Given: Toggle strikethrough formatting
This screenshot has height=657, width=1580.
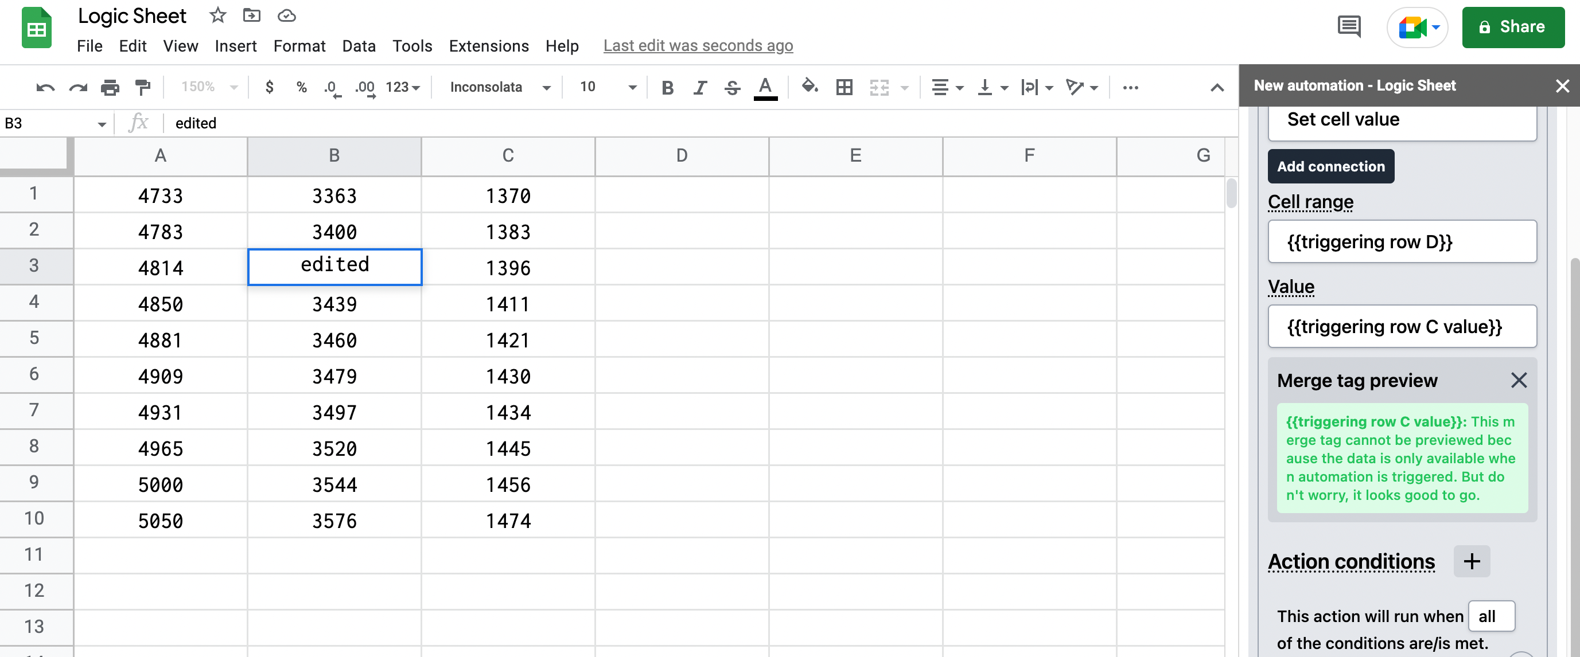Looking at the screenshot, I should pos(731,88).
